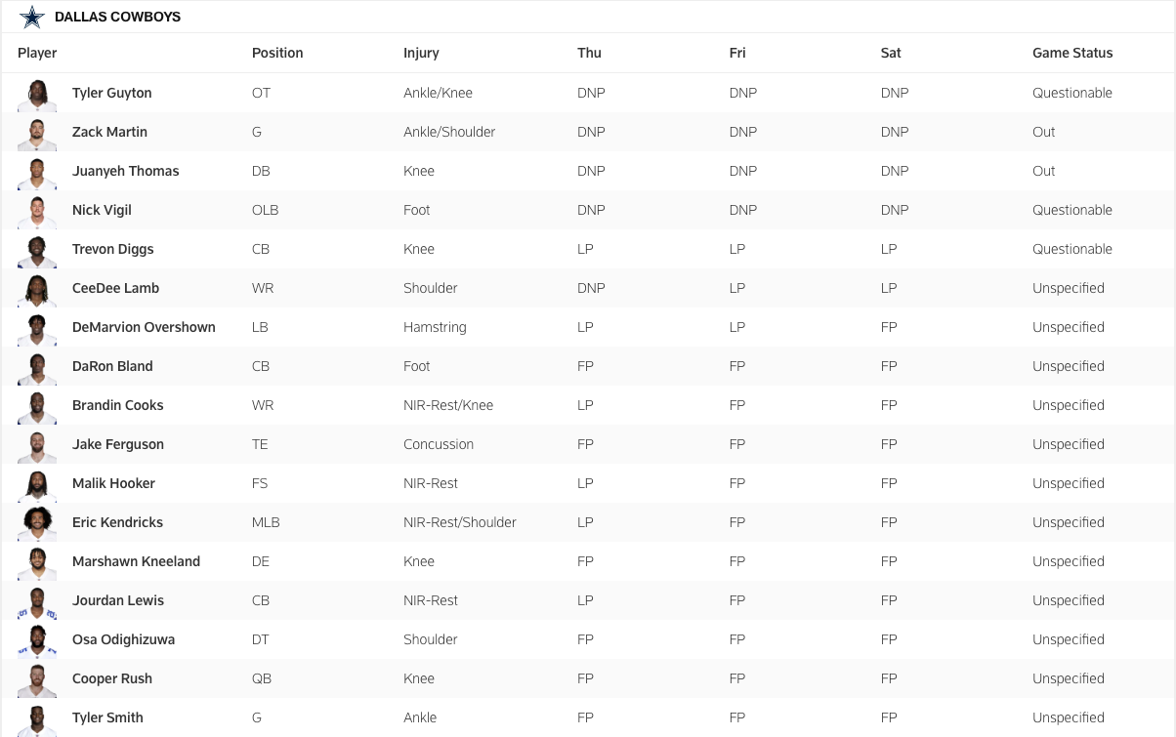The width and height of the screenshot is (1176, 737).
Task: Click Trevon Diggs' player headshot
Action: point(37,250)
